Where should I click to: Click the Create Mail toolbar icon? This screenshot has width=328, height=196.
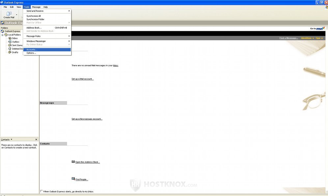[9, 14]
